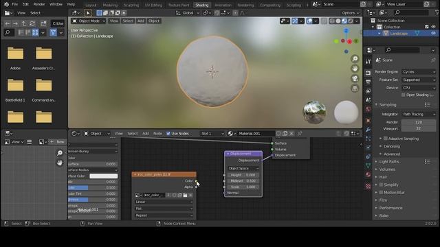This screenshot has width=440, height=247.
Task: Enable the Motion Blur checkbox
Action: pyautogui.click(x=381, y=193)
